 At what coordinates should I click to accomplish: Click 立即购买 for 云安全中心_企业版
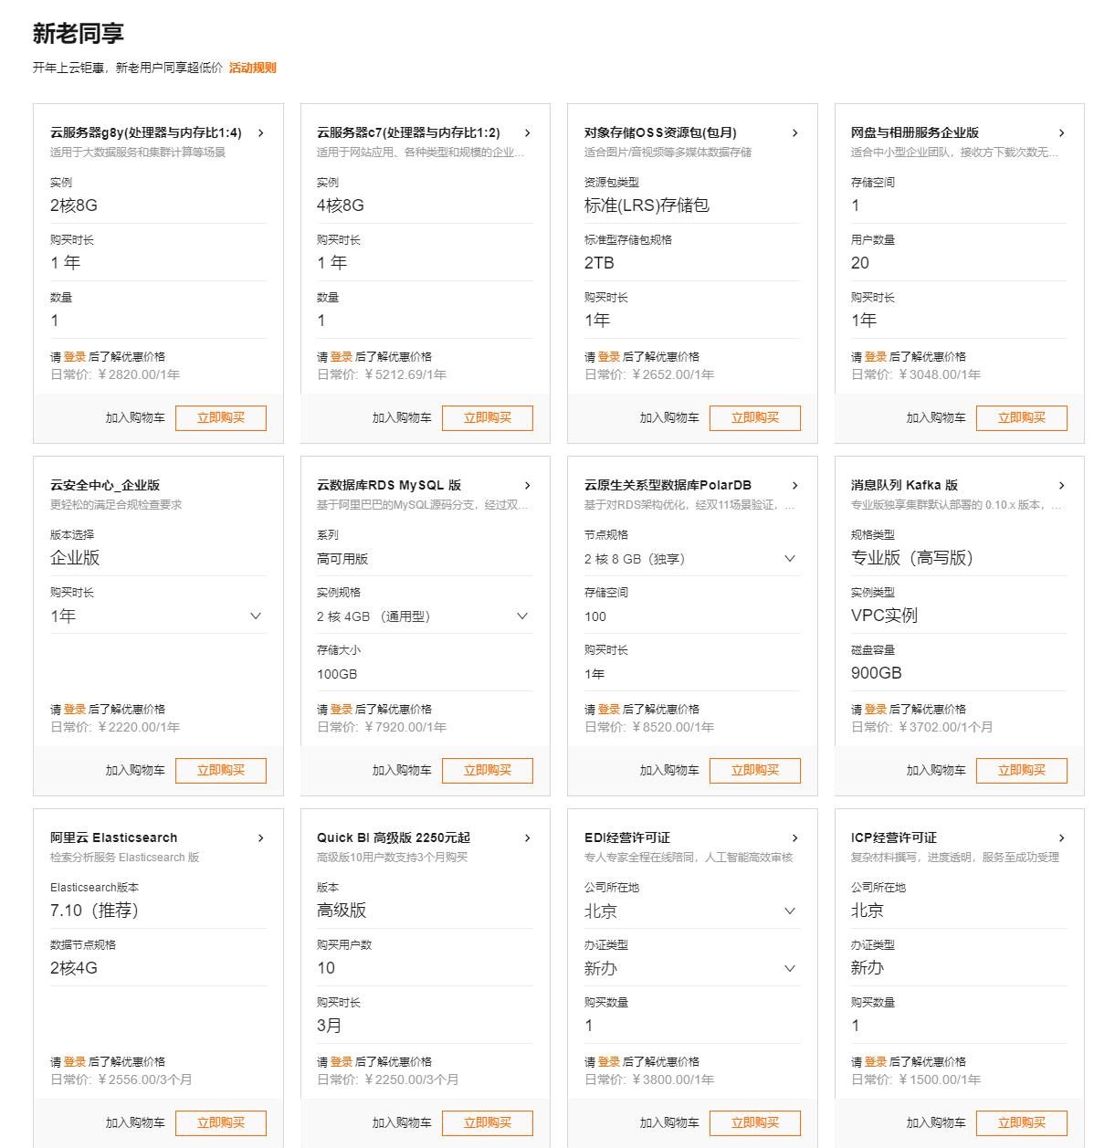click(x=221, y=771)
